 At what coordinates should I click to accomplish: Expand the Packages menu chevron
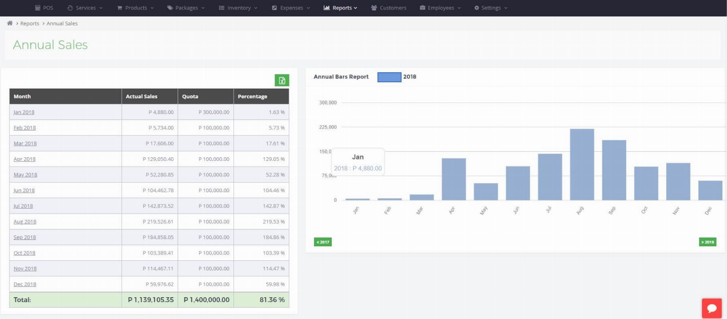pos(203,8)
